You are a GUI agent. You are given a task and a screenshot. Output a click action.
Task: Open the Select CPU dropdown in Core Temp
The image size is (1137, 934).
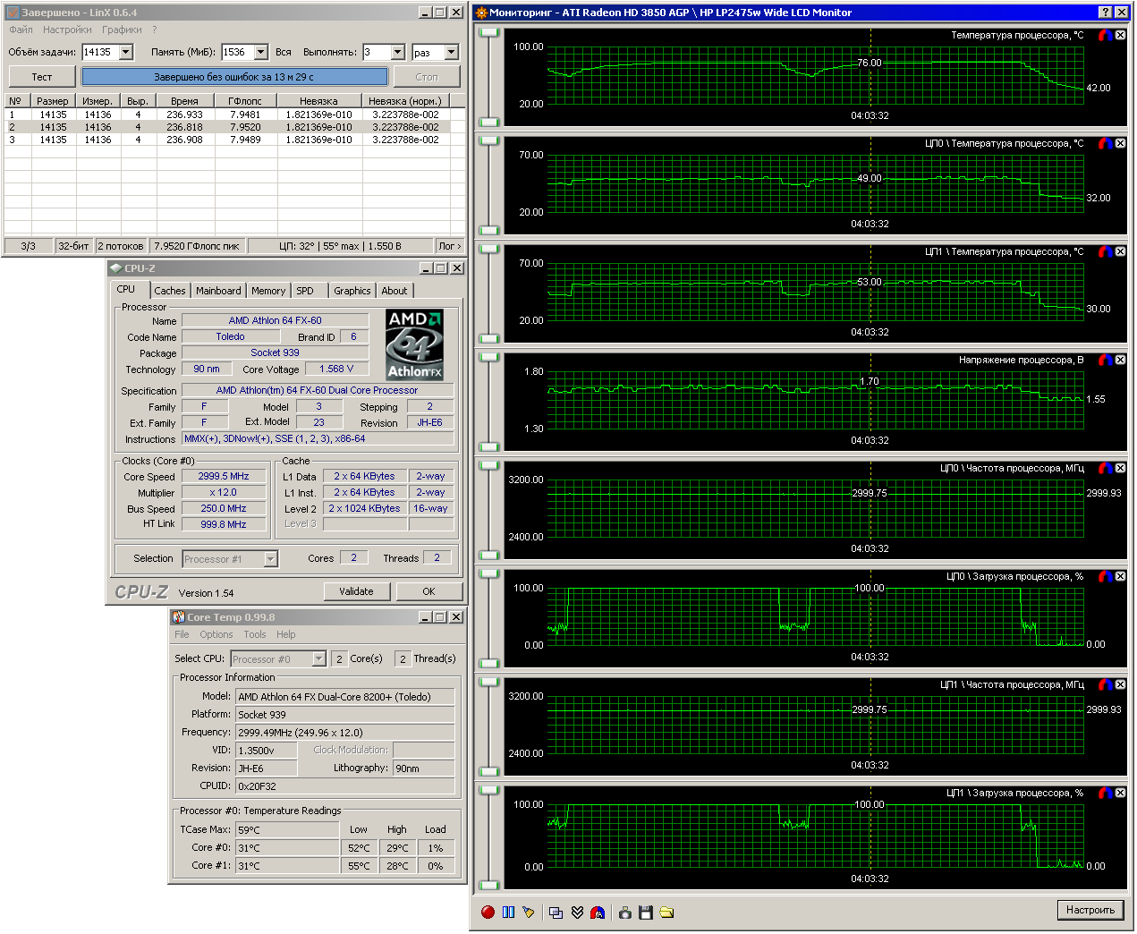pos(318,659)
